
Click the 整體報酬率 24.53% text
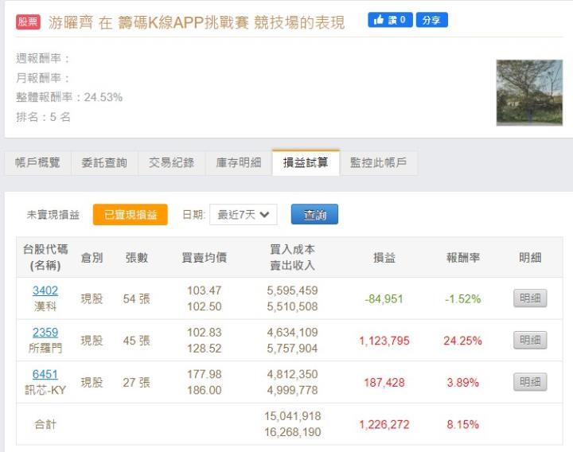click(69, 97)
